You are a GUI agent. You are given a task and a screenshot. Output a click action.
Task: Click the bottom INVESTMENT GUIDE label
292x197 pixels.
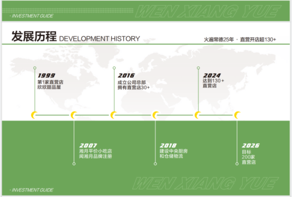[32, 190]
